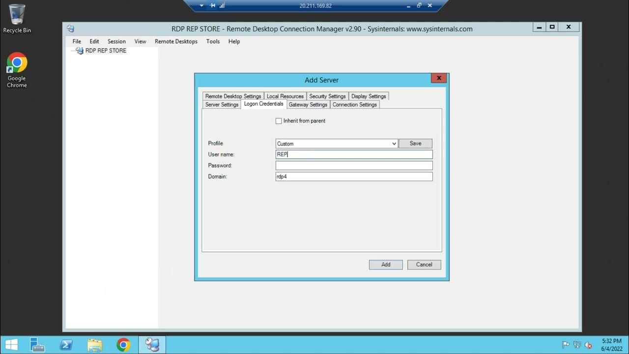The height and width of the screenshot is (354, 629).
Task: Restore down the remote session window
Action: coord(419,5)
